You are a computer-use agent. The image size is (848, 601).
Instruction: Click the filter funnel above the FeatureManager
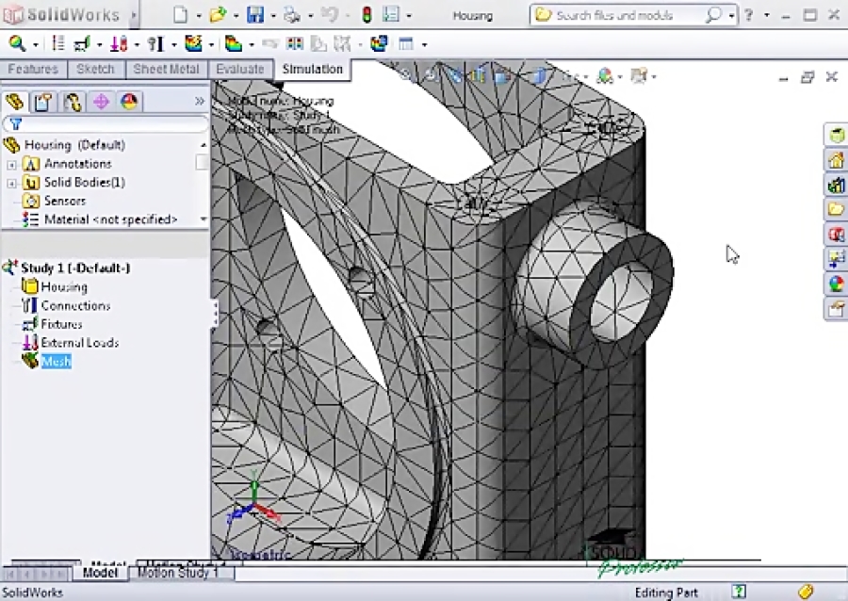tap(16, 122)
